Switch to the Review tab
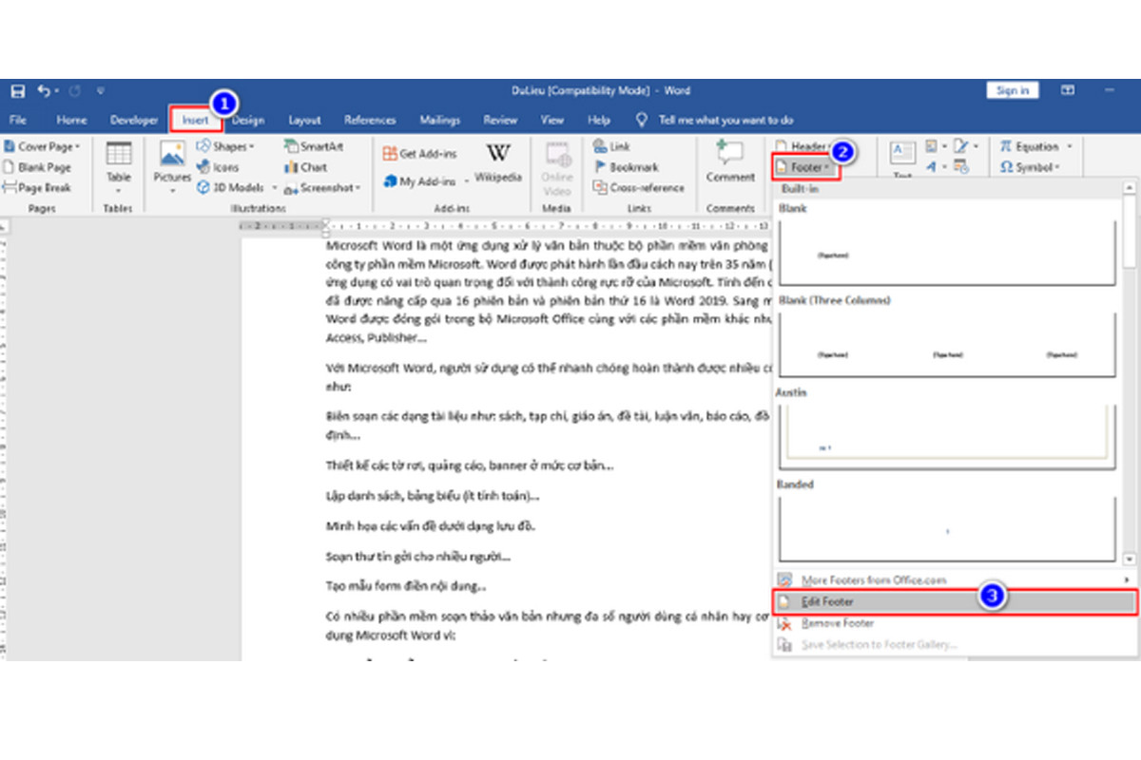 [x=500, y=121]
